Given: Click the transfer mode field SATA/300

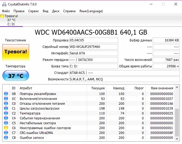Looking at the screenshot, I should pyautogui.click(x=93, y=60).
